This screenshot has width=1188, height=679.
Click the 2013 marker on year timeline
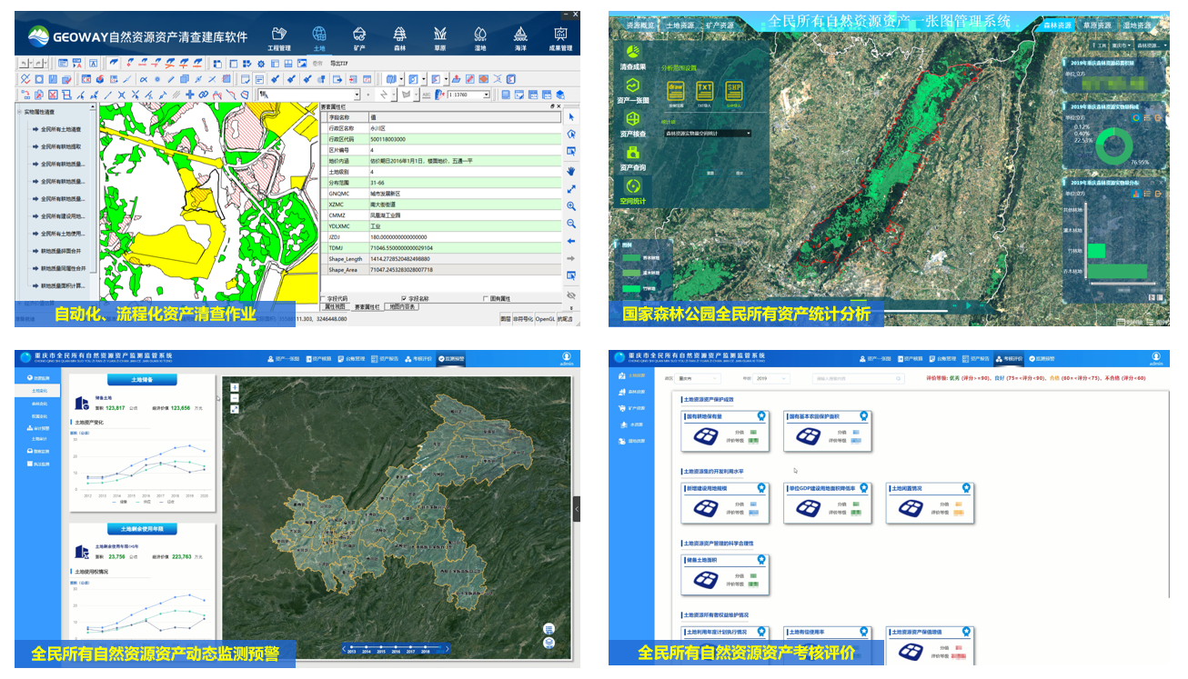351,648
